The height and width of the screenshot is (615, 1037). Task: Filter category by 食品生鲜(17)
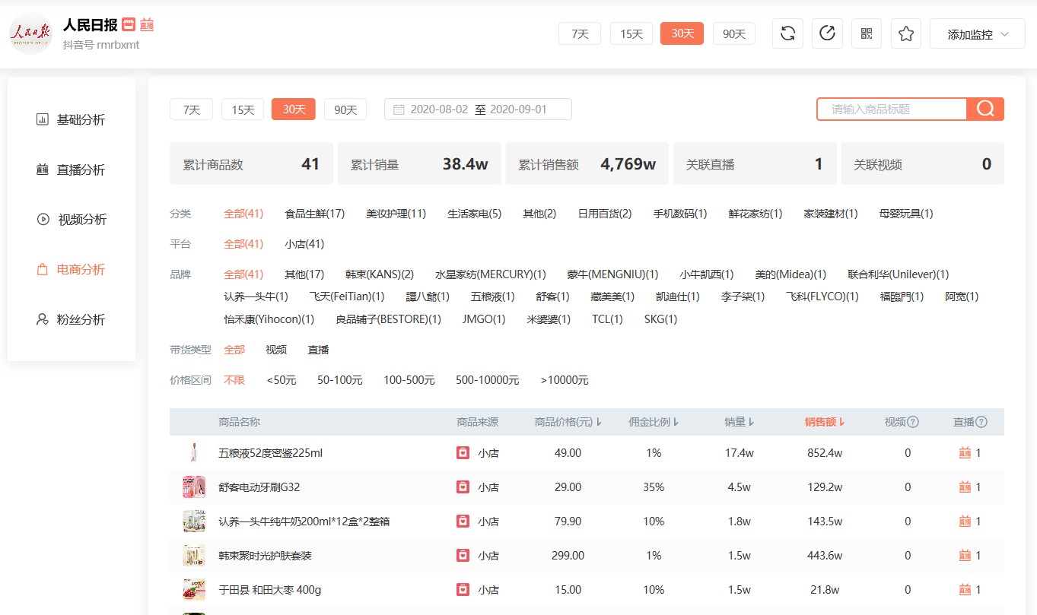pos(314,214)
